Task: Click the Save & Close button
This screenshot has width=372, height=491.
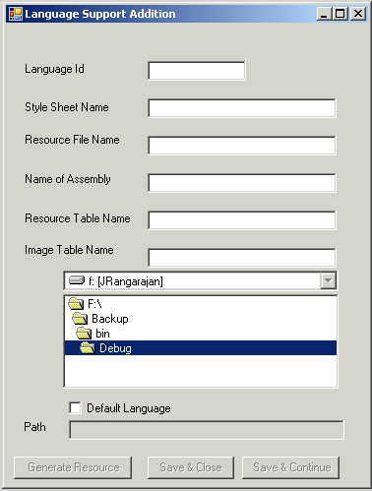Action: click(191, 467)
